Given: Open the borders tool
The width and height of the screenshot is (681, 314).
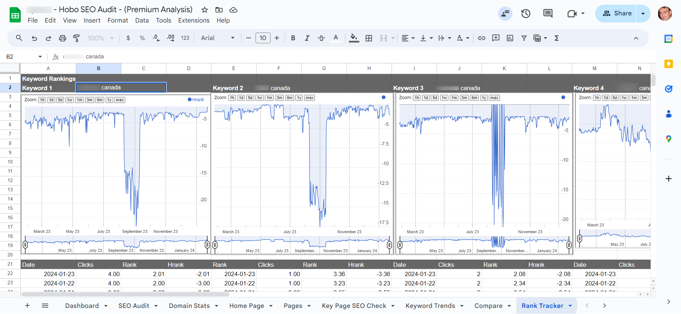Looking at the screenshot, I should (x=369, y=38).
